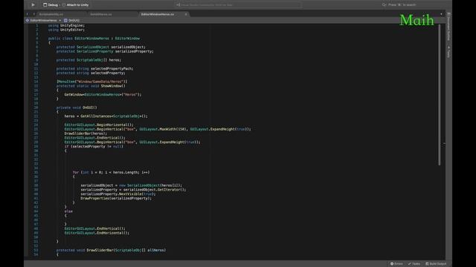Open the tab overflow dropdown arrow
The height and width of the screenshot is (267, 476).
coord(441,14)
